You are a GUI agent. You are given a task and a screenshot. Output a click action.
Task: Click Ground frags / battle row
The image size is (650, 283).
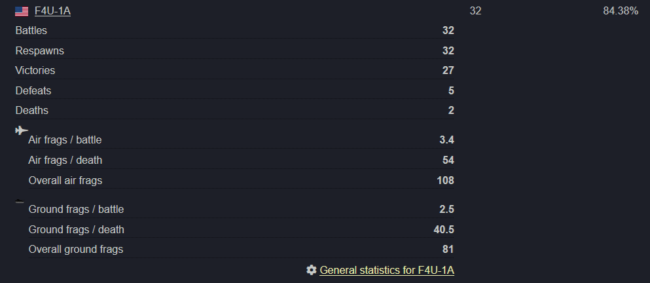tap(242, 209)
